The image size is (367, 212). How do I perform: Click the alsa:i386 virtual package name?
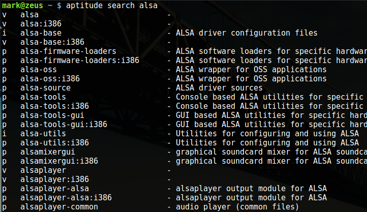click(x=41, y=24)
